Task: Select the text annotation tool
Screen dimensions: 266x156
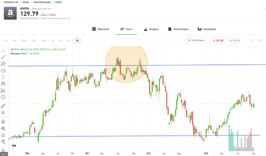Action: (x=3, y=77)
